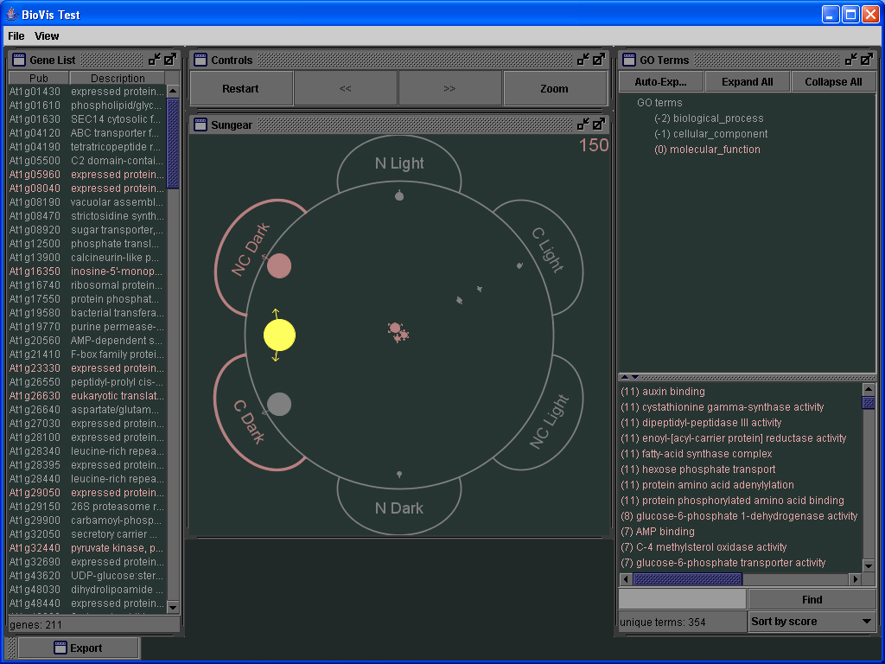Click the GO terms list horizontal scrollbar thumb
The image size is (885, 664).
coord(687,579)
